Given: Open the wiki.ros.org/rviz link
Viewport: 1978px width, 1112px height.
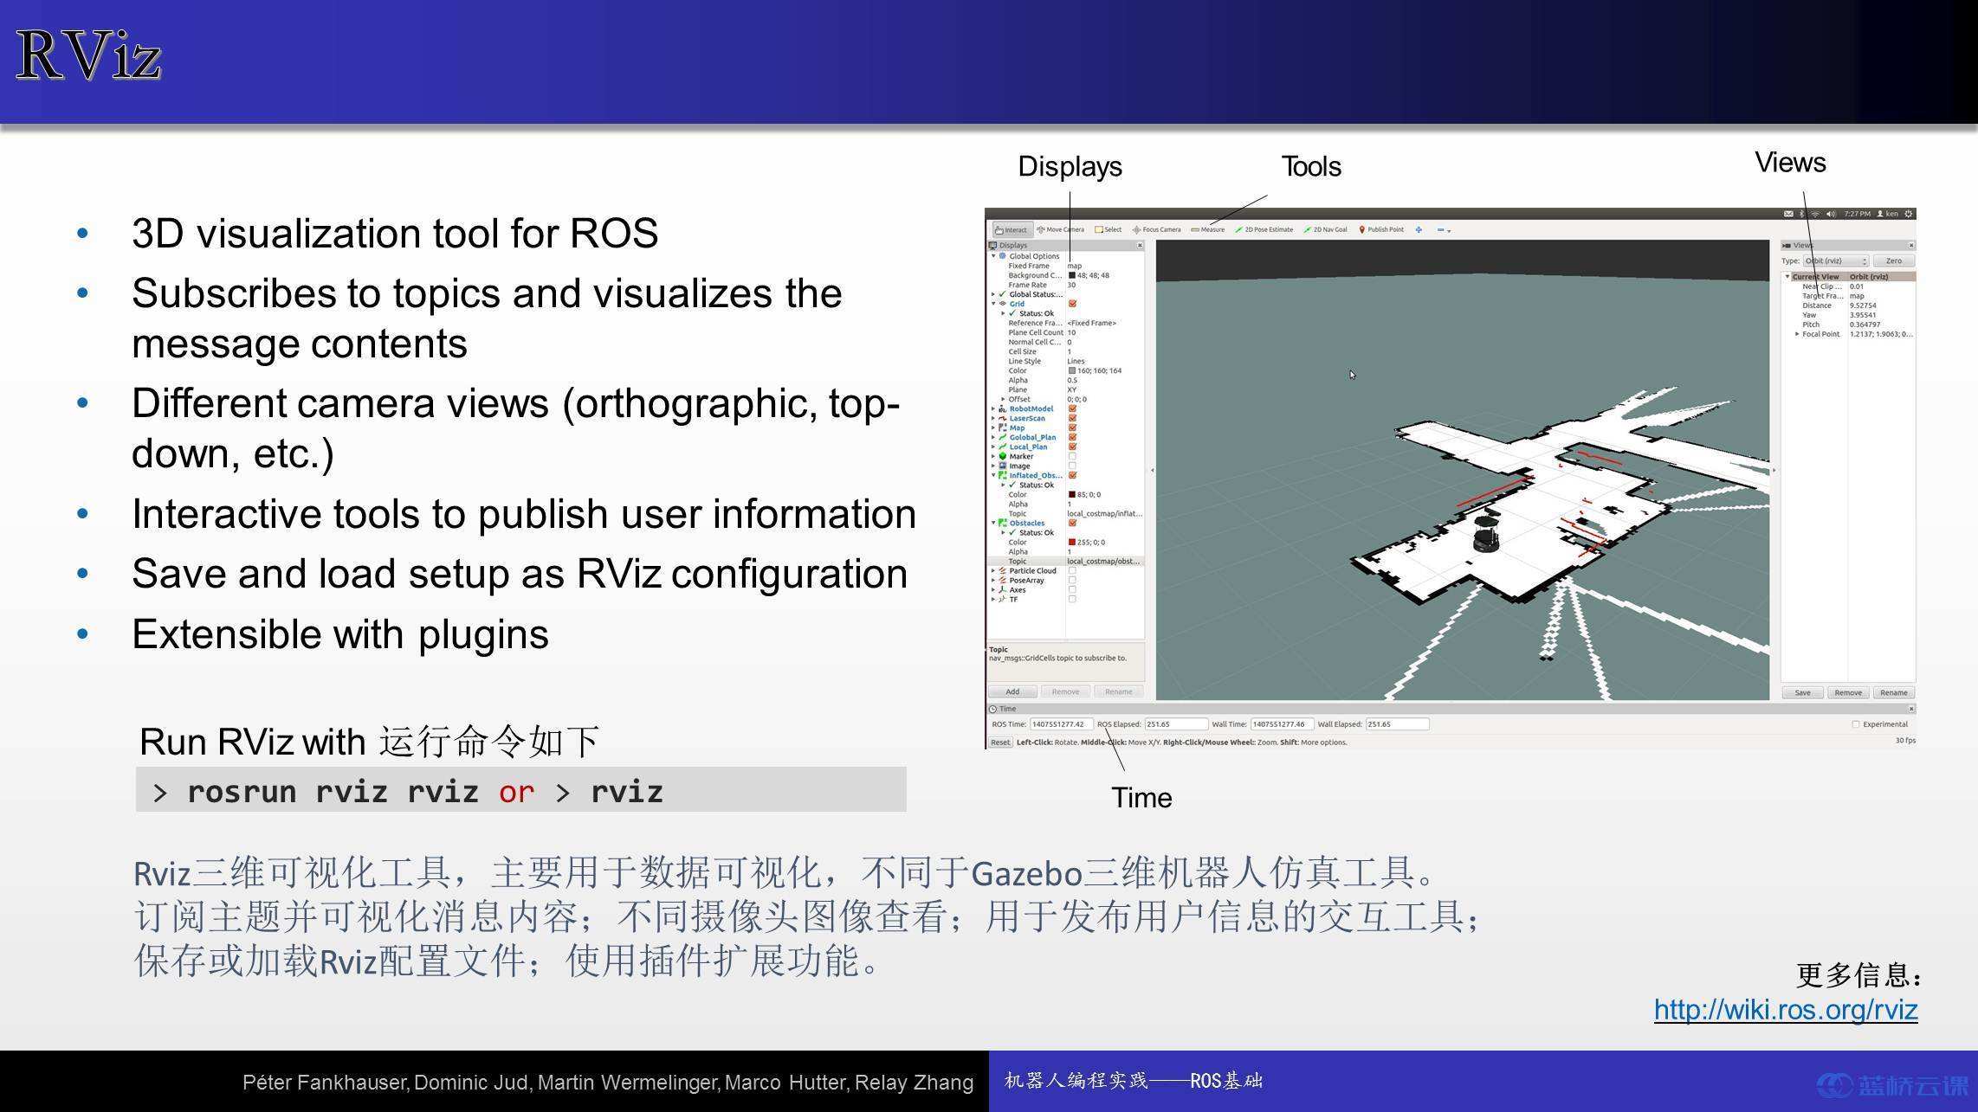Looking at the screenshot, I should click(x=1786, y=1010).
